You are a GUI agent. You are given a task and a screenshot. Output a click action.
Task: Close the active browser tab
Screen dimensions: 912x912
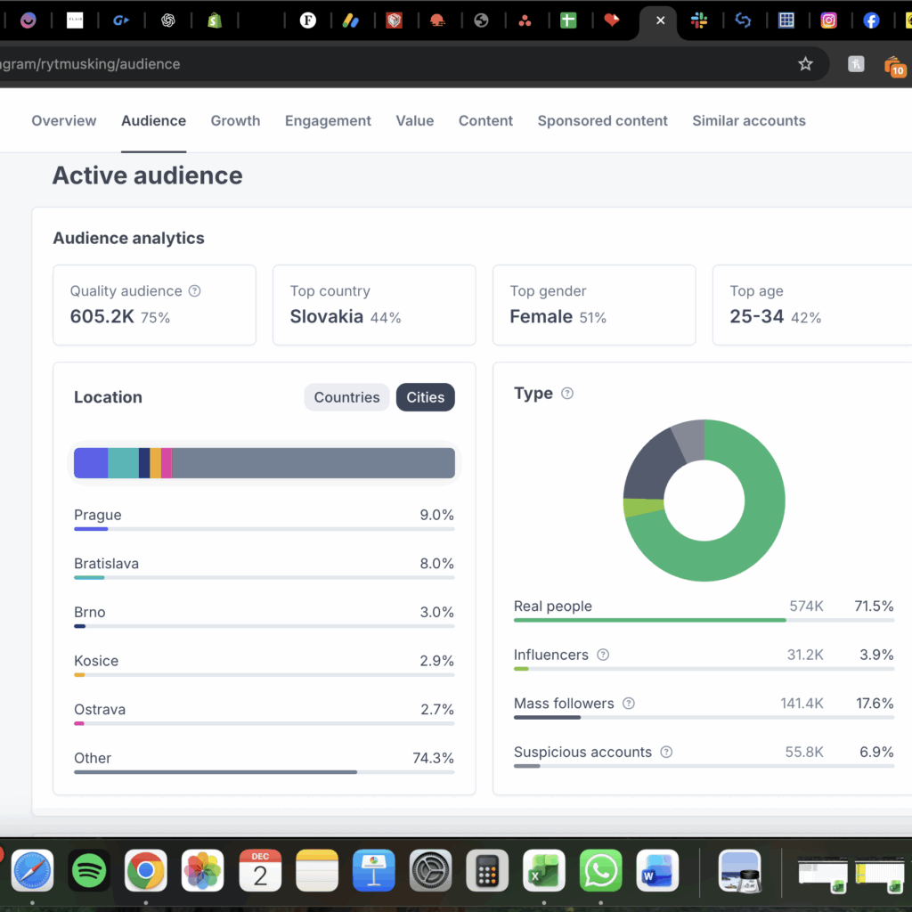(660, 20)
